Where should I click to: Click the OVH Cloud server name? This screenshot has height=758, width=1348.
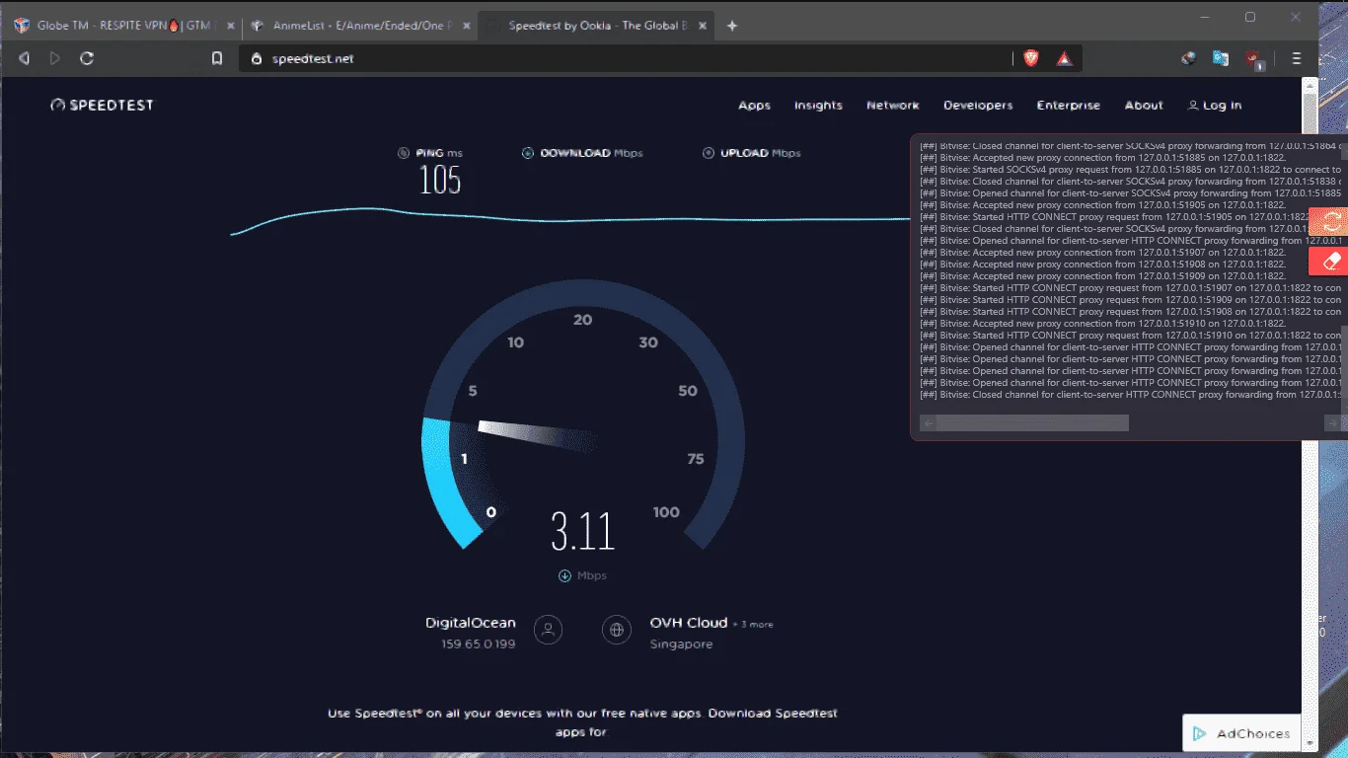point(689,623)
